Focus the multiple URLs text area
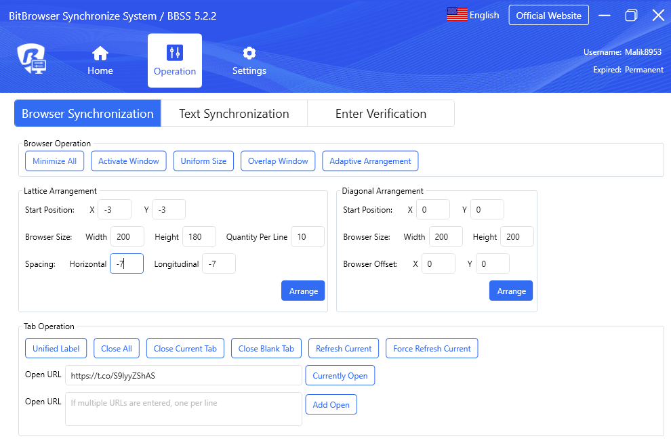This screenshot has height=447, width=671. pos(184,409)
